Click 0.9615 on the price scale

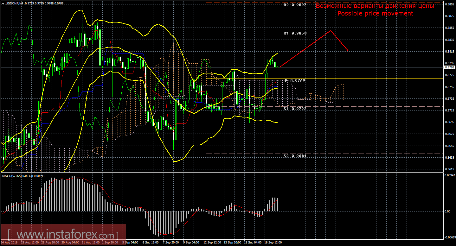click(x=450, y=169)
